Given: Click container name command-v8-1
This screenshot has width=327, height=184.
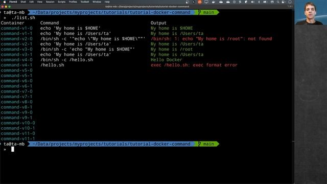Looking at the screenshot, I should 16,107.
